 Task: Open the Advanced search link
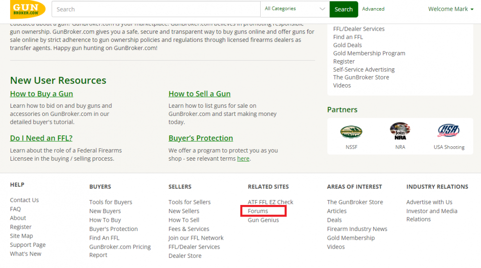pyautogui.click(x=373, y=9)
